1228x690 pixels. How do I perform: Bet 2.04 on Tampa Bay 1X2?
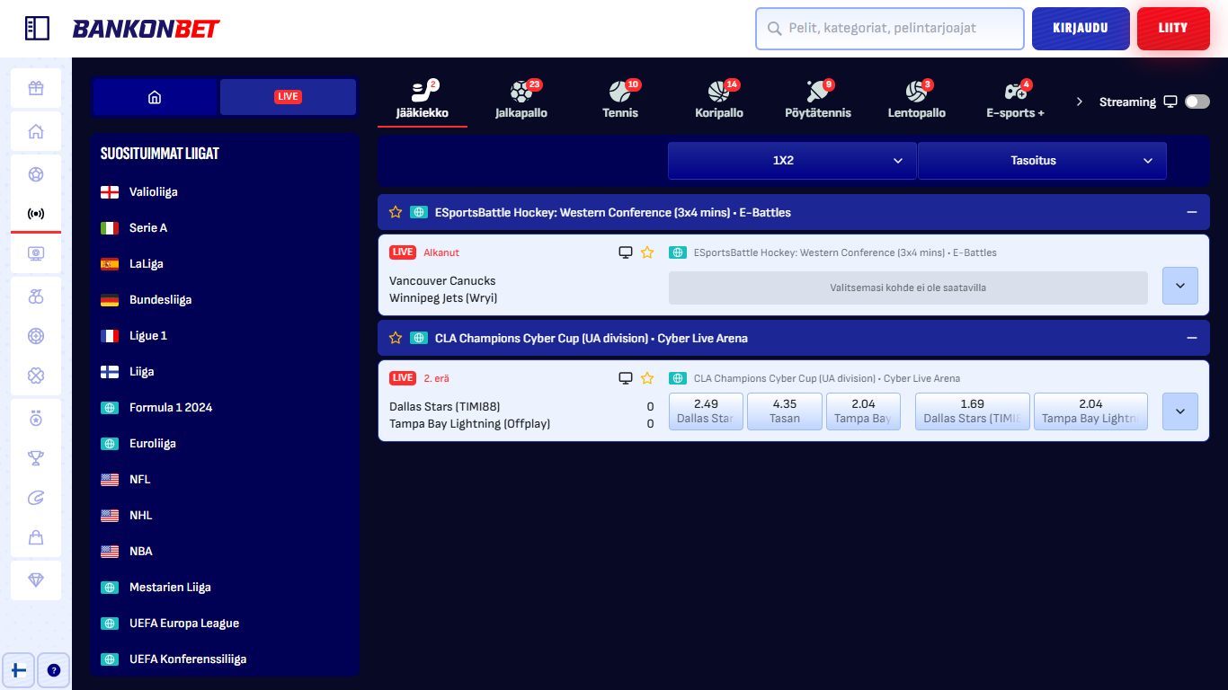[863, 411]
